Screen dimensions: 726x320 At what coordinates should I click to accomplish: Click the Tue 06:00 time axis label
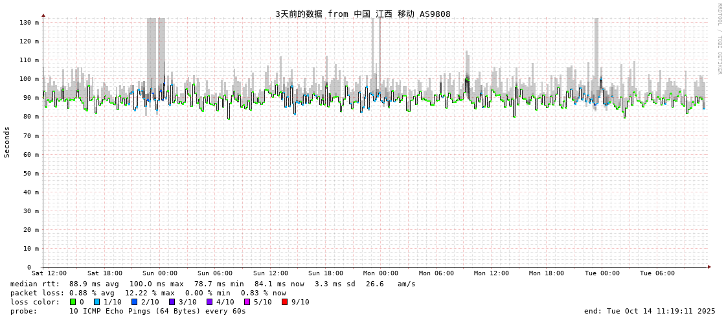[x=657, y=273]
